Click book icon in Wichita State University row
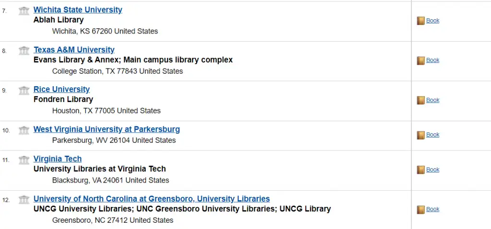 pyautogui.click(x=421, y=21)
